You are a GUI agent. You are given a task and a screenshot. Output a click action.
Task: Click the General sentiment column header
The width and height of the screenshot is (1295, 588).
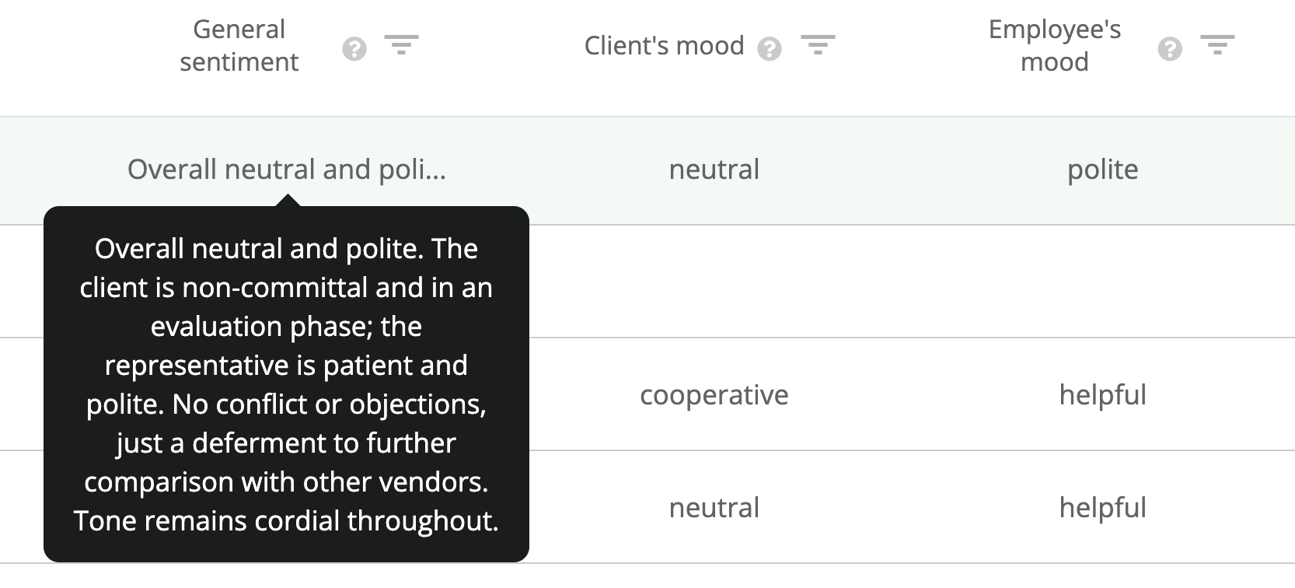239,45
